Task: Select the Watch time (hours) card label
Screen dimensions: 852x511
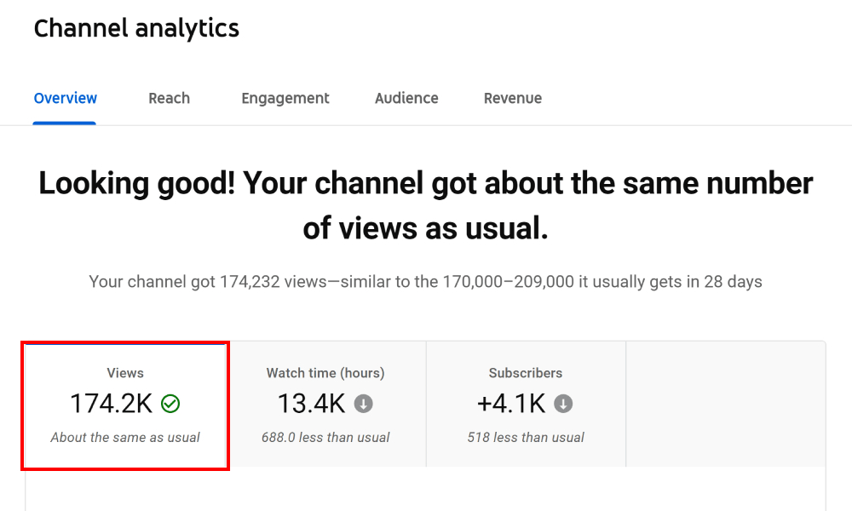Action: pyautogui.click(x=325, y=373)
